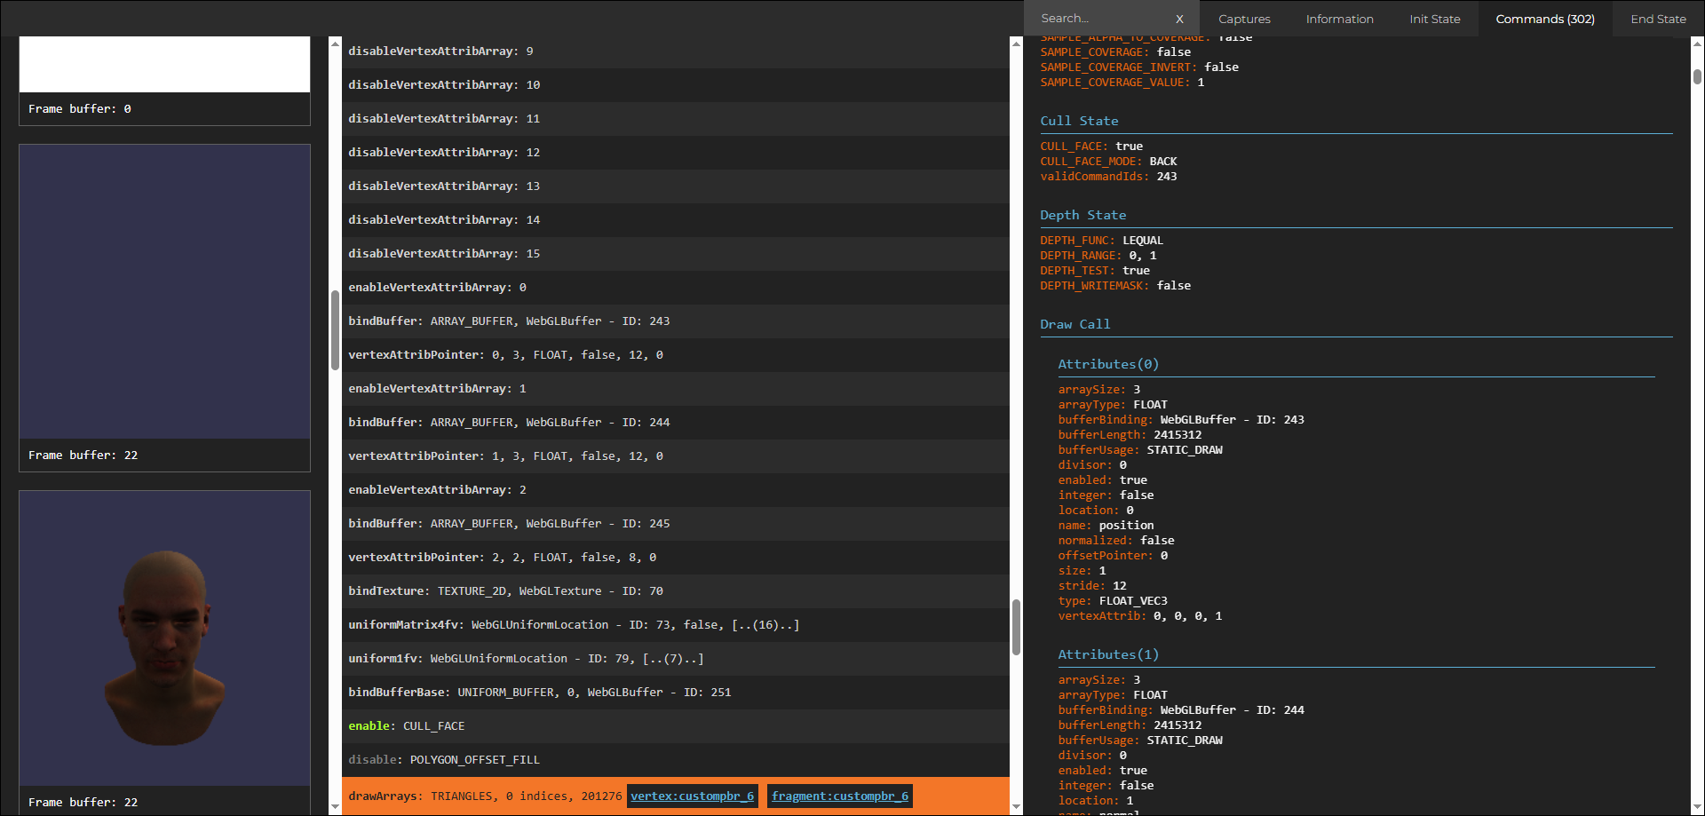Select command disableVertexAttribArray: 11
The height and width of the screenshot is (816, 1705).
(675, 119)
